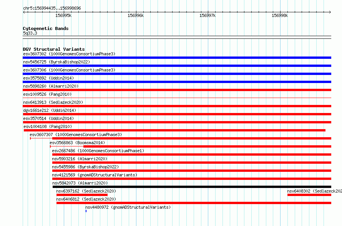Click the DGV Structural Variants track title

54,49
